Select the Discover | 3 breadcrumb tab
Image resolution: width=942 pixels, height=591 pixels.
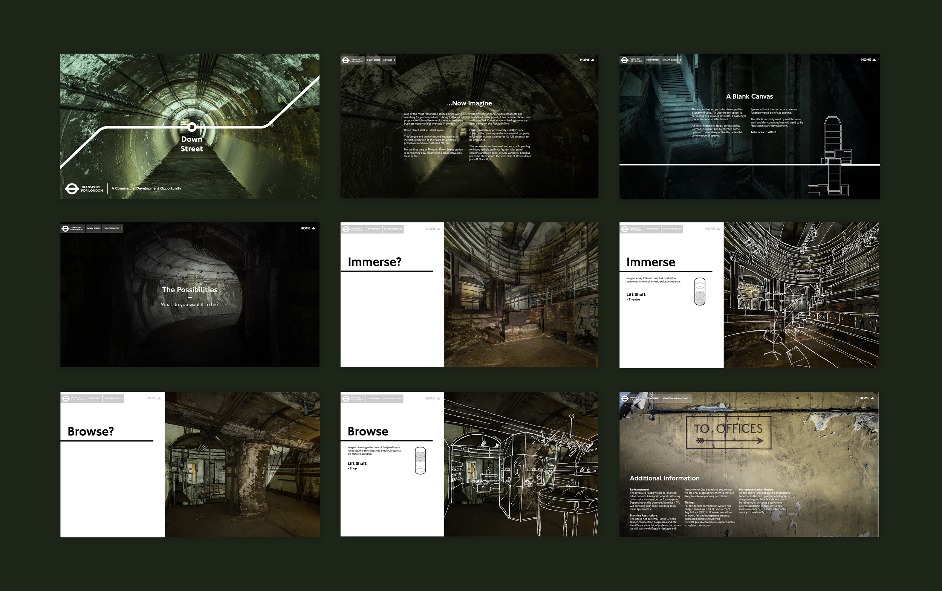click(x=389, y=60)
